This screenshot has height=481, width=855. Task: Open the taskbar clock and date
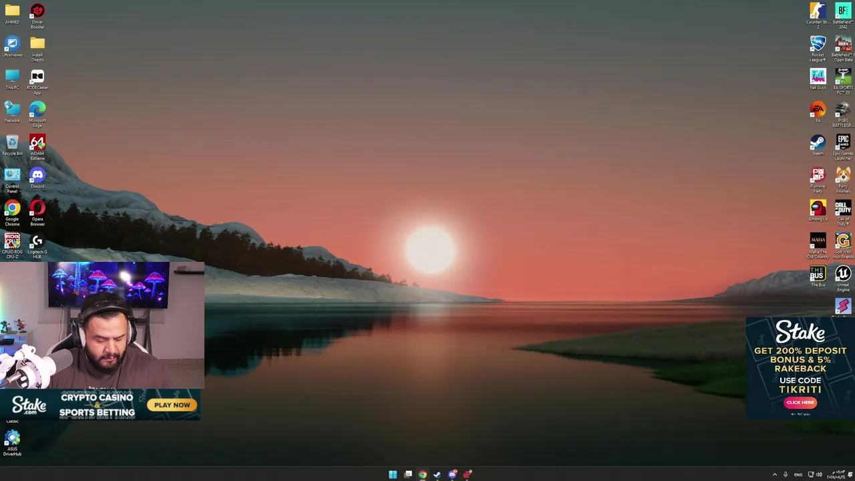[x=836, y=474]
